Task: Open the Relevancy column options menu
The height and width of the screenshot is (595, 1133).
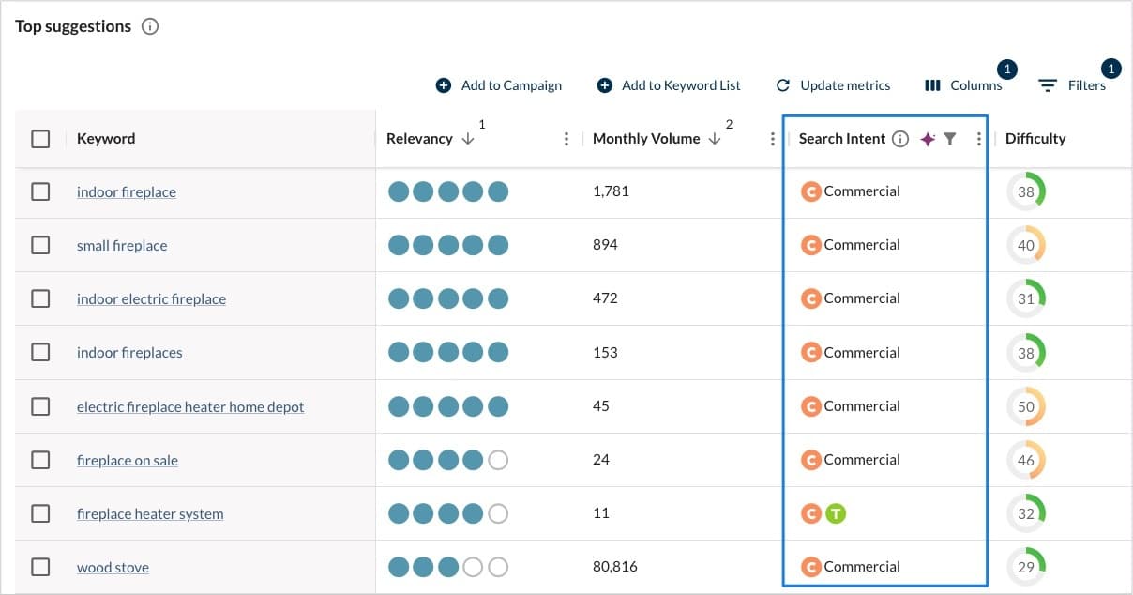Action: coord(566,139)
